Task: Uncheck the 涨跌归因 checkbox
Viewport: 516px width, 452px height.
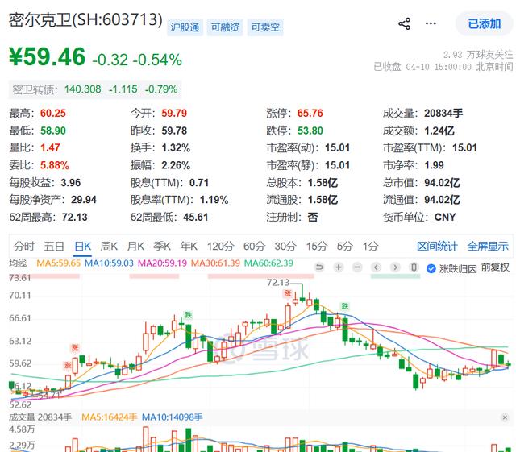Action: pyautogui.click(x=431, y=269)
